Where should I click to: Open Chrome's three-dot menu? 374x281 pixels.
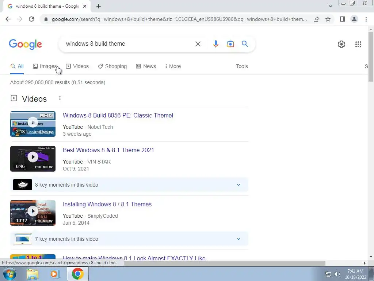366,19
